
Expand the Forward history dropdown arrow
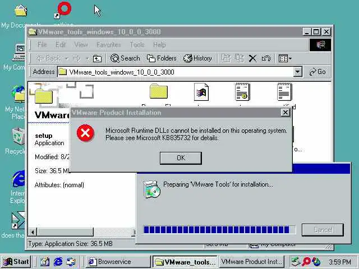(87, 58)
